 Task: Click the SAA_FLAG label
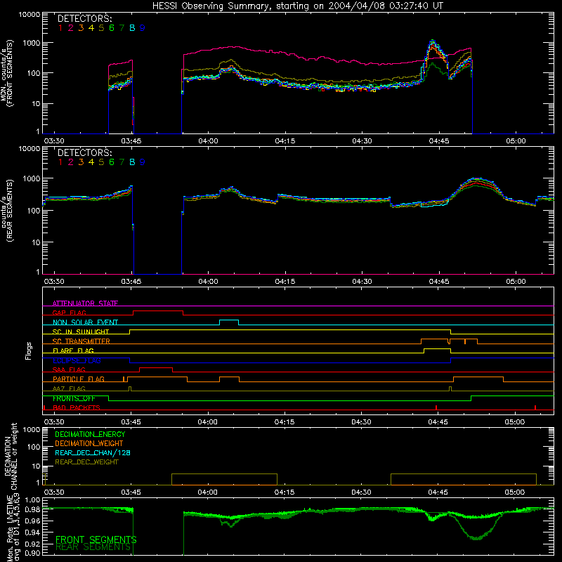[69, 370]
